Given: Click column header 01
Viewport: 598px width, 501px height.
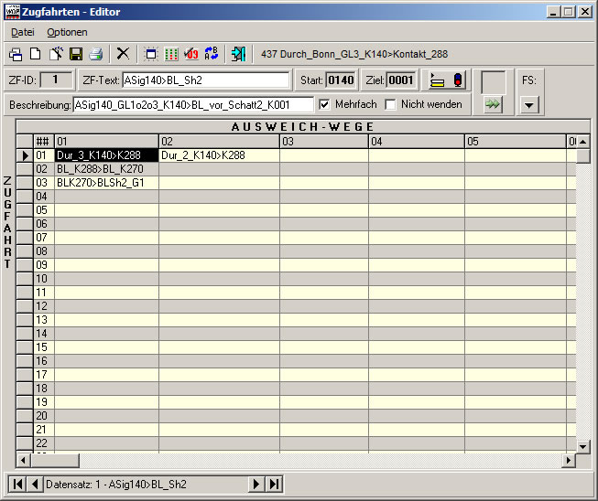Looking at the screenshot, I should (x=107, y=142).
